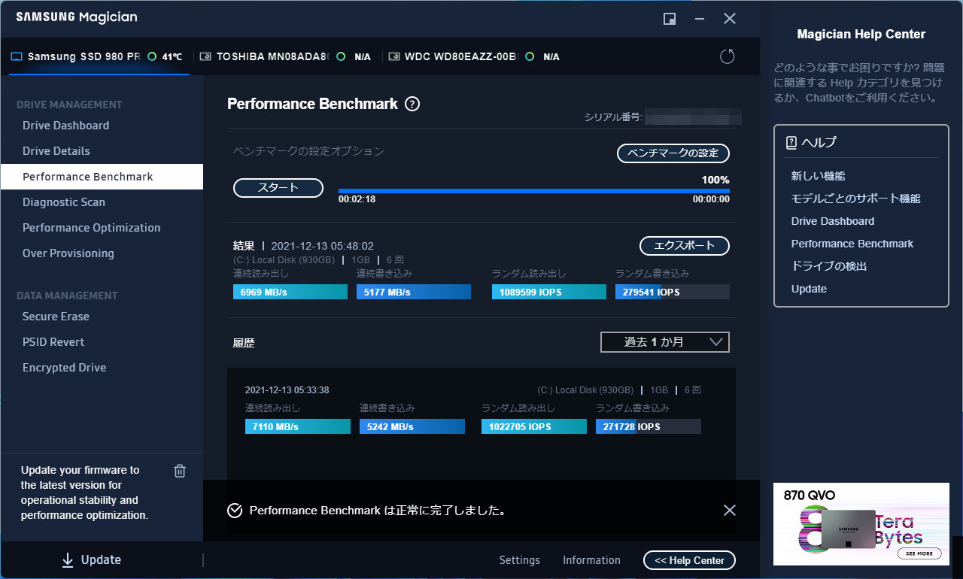The height and width of the screenshot is (579, 963).
Task: Click the benchmark progress bar
Action: click(x=534, y=191)
